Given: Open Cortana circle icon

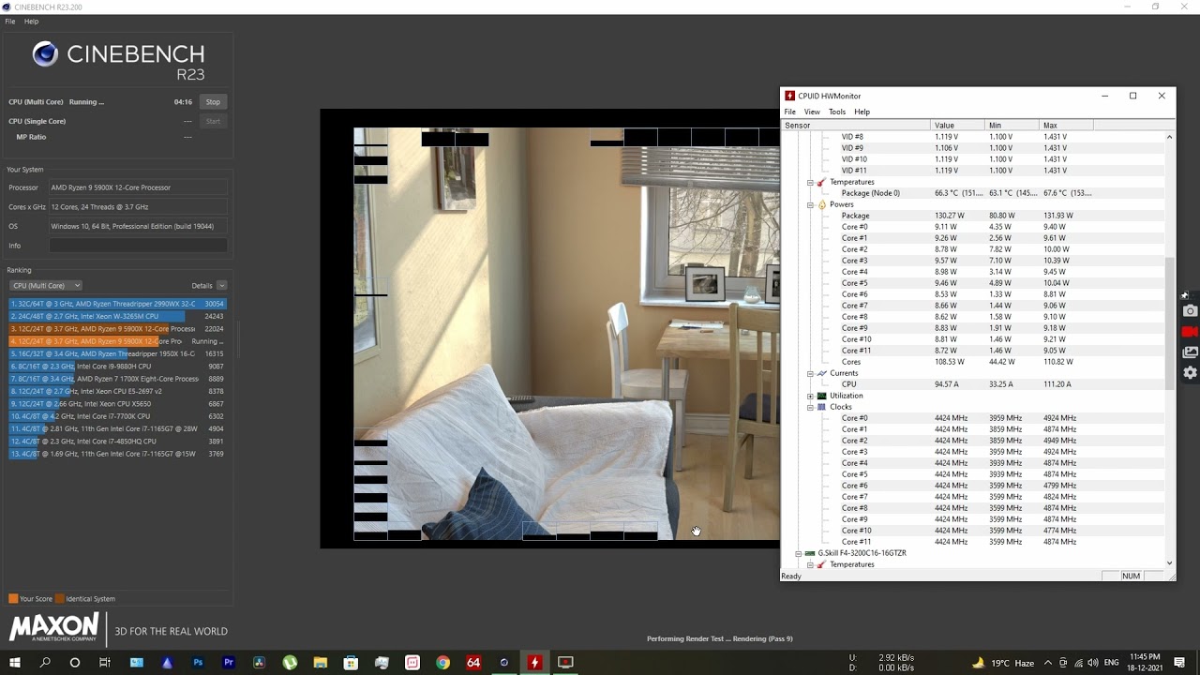Looking at the screenshot, I should coord(75,663).
